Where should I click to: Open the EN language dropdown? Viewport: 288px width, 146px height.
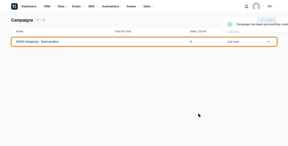(x=271, y=6)
